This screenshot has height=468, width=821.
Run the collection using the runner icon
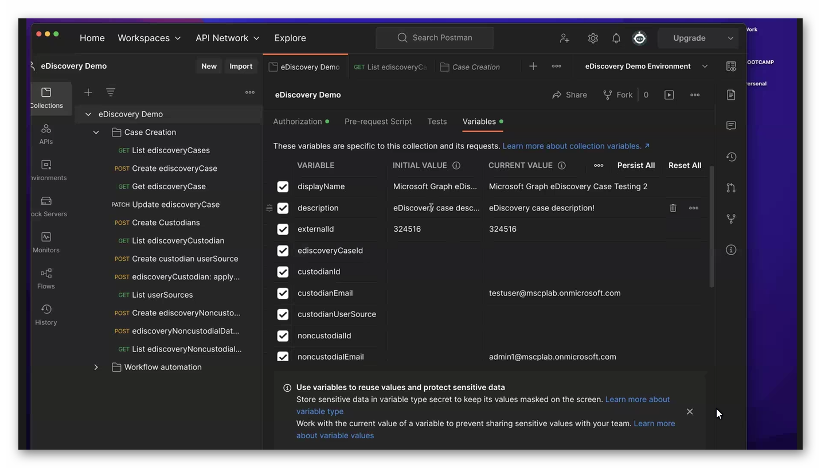click(668, 95)
